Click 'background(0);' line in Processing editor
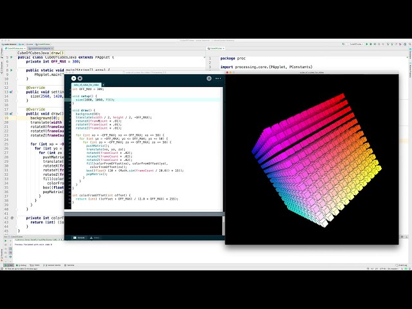Viewport: 412px width, 309px height. pyautogui.click(x=88, y=114)
